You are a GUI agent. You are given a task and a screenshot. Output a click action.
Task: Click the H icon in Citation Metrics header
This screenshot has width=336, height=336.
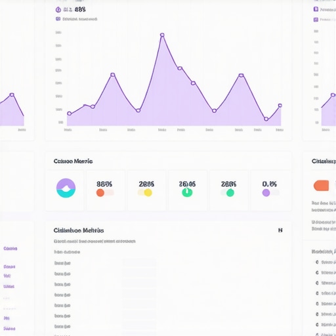[280, 230]
